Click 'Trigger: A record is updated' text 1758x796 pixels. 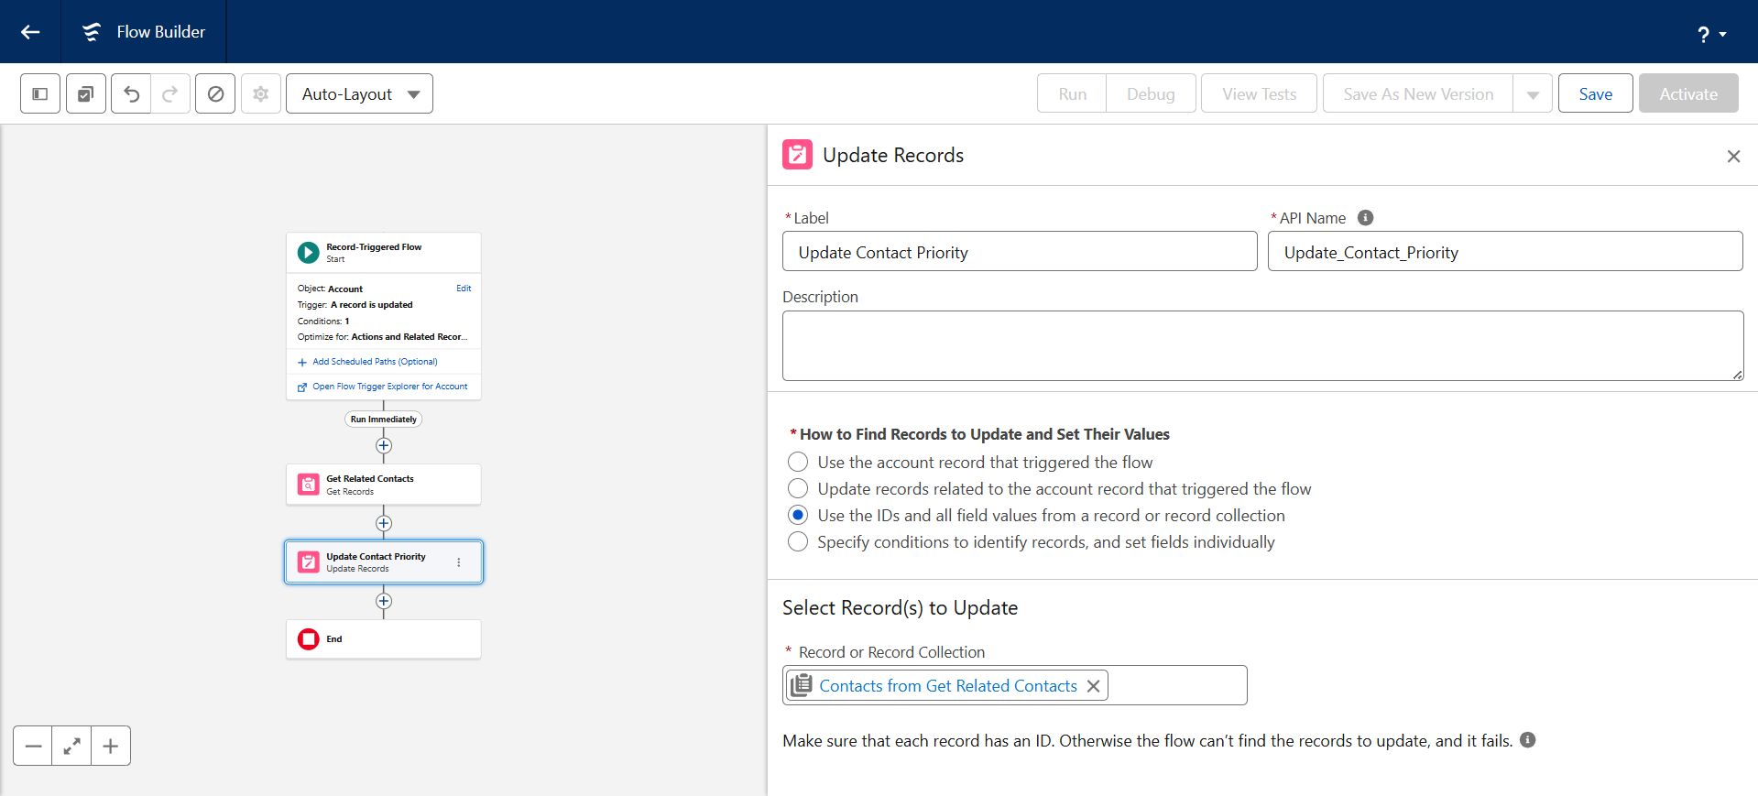click(x=355, y=305)
